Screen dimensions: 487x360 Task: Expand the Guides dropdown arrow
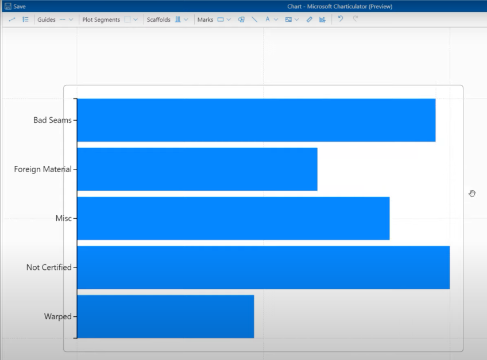tap(71, 20)
